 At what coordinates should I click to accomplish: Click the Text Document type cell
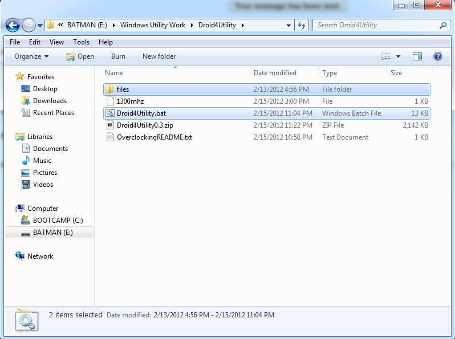[345, 137]
